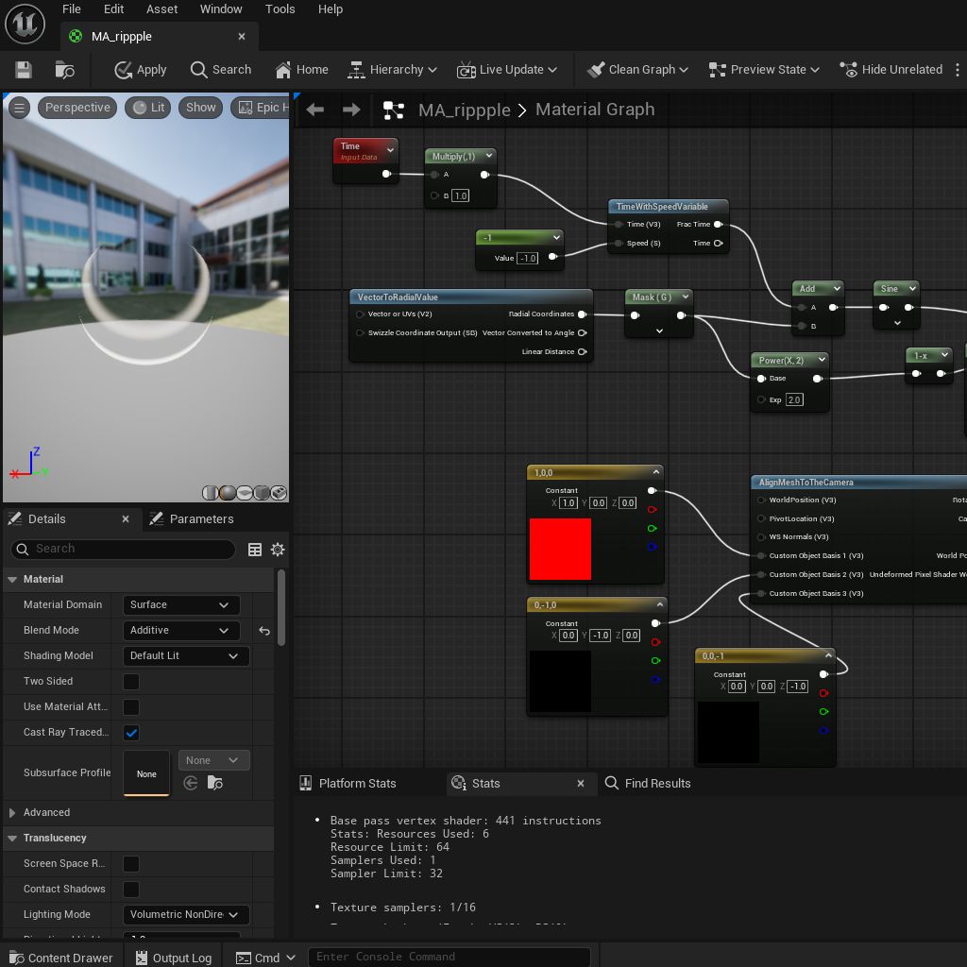The height and width of the screenshot is (967, 967).
Task: Toggle Screen Space Reflections checkbox
Action: 131,863
